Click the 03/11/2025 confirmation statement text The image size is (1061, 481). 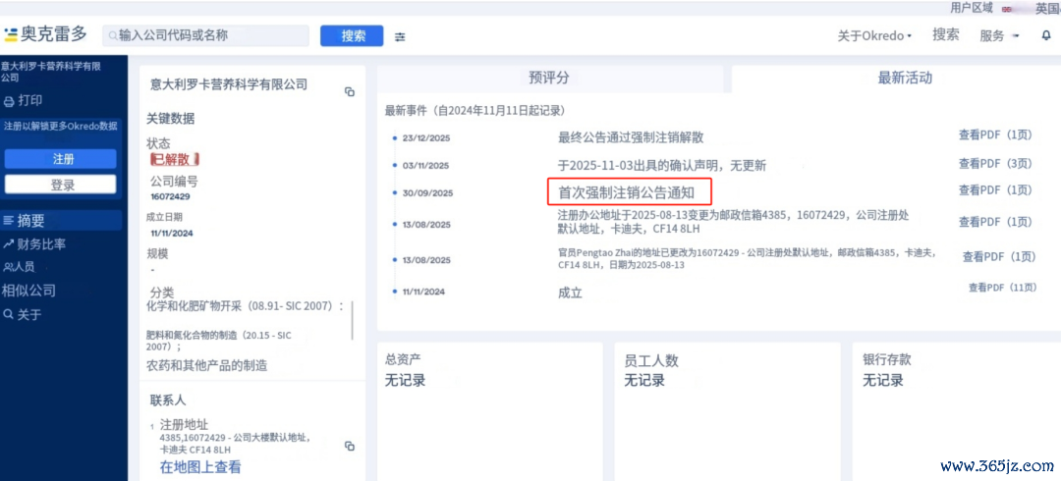662,166
